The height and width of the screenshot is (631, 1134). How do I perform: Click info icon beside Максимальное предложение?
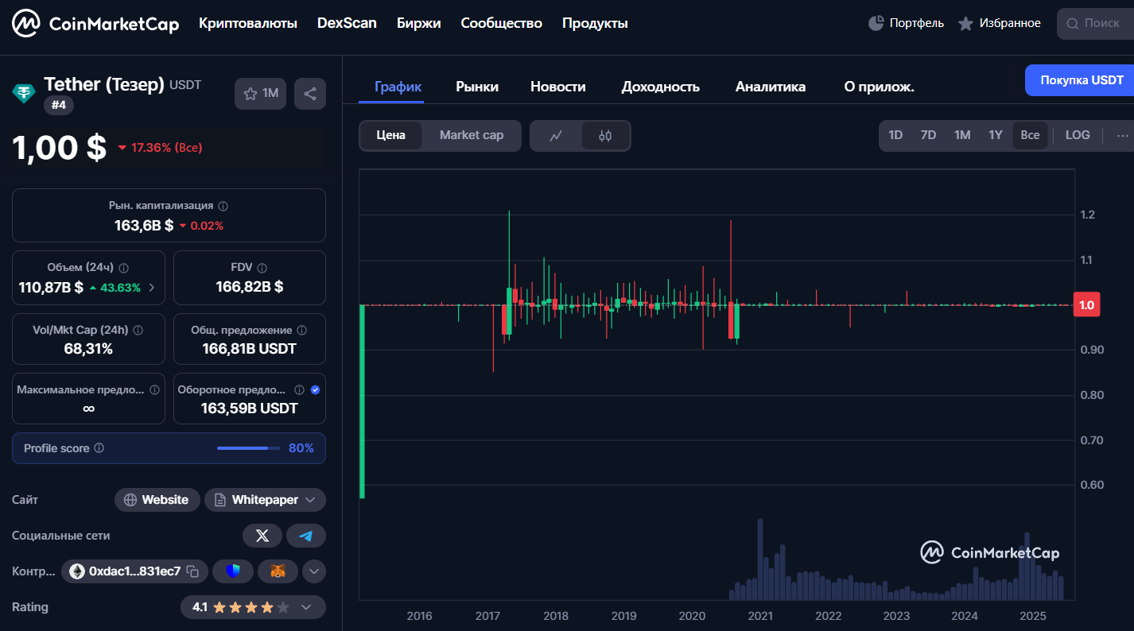click(154, 390)
